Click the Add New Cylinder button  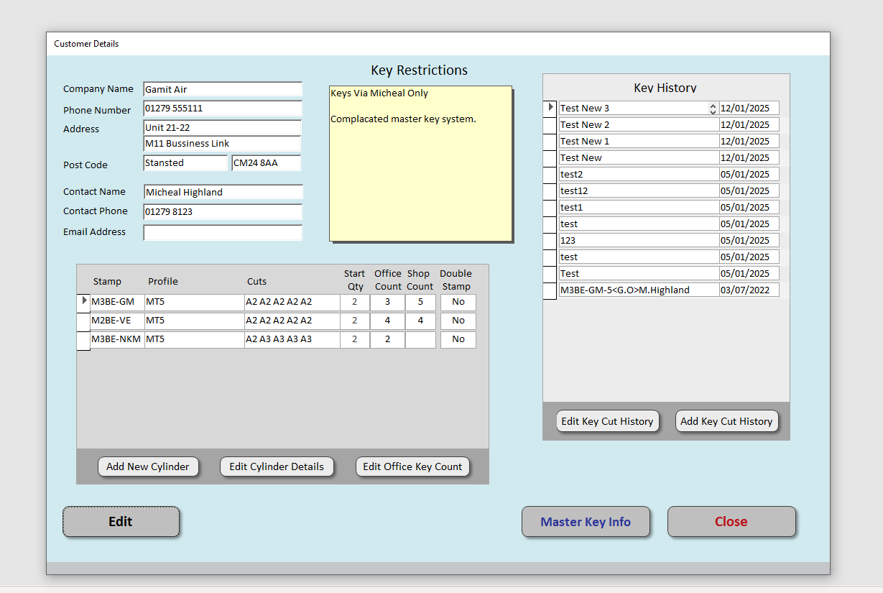[148, 466]
